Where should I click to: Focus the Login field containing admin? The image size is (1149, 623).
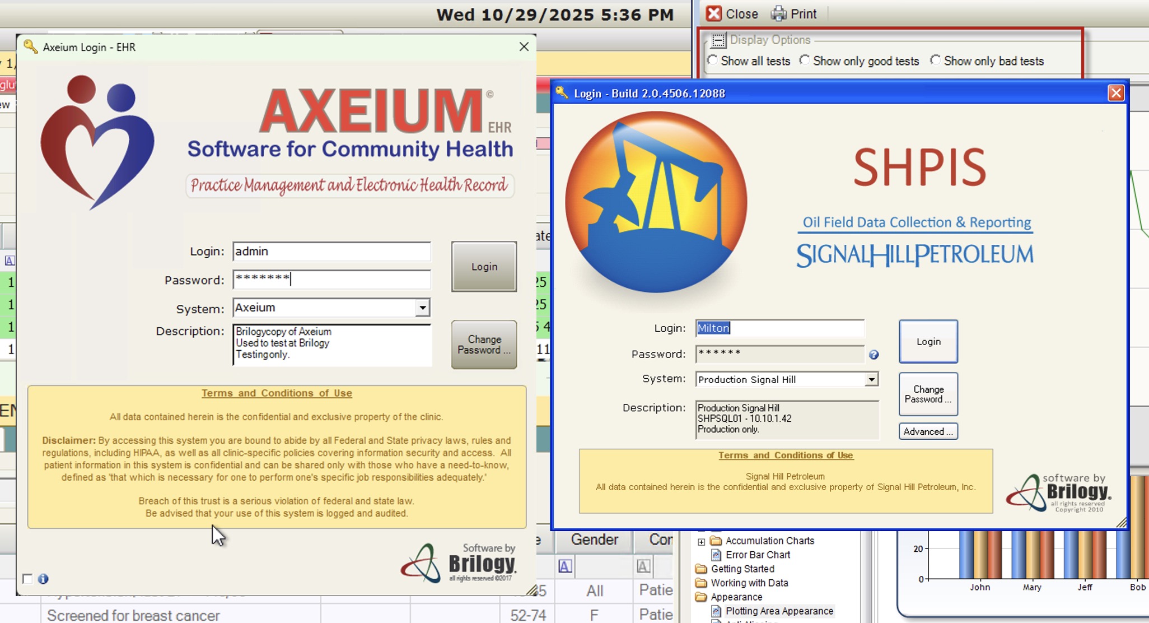[x=331, y=252]
